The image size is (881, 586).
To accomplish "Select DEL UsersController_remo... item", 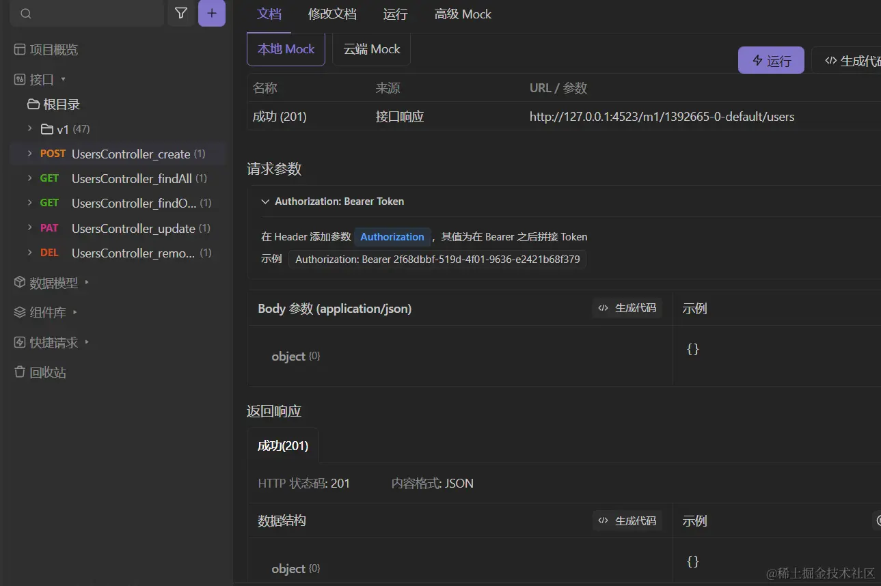I will coord(118,253).
